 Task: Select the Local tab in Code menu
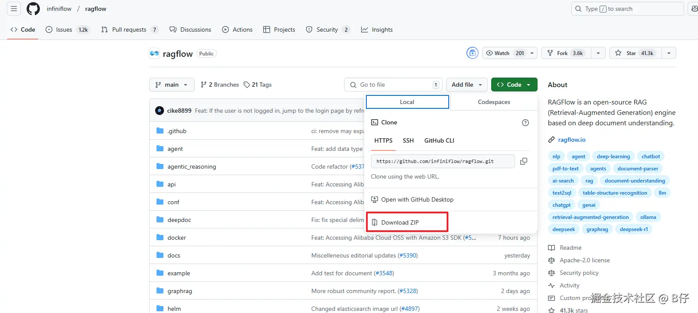(x=407, y=102)
